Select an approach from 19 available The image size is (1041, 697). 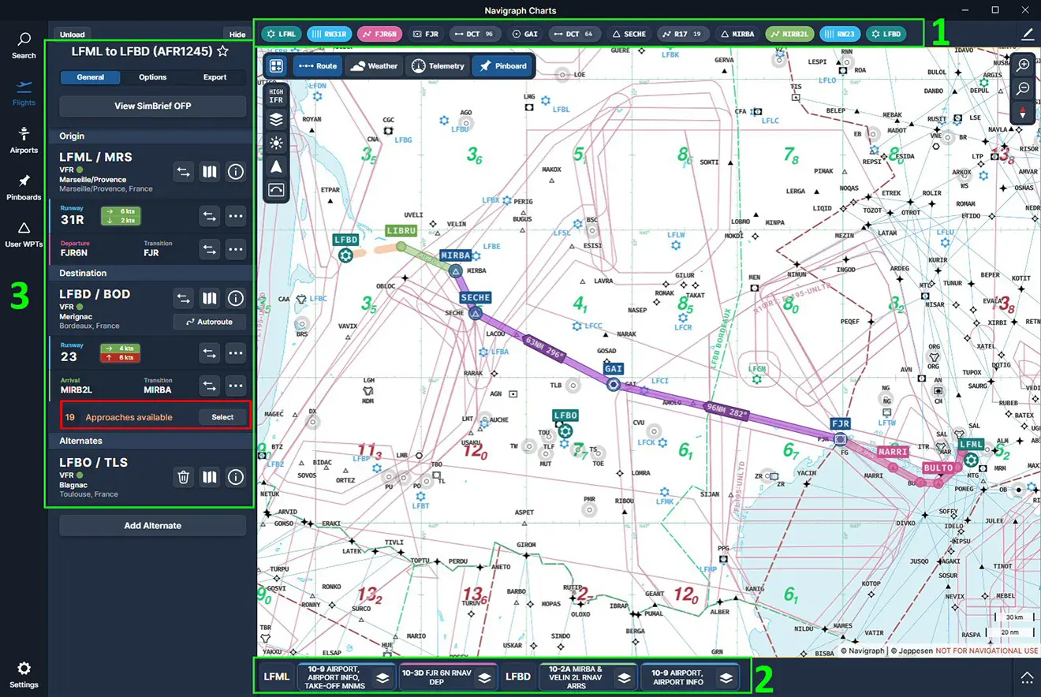tap(222, 417)
